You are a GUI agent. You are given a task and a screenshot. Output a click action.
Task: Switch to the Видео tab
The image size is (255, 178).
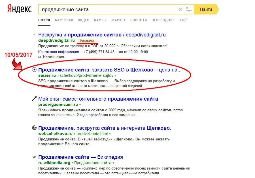[84, 20]
